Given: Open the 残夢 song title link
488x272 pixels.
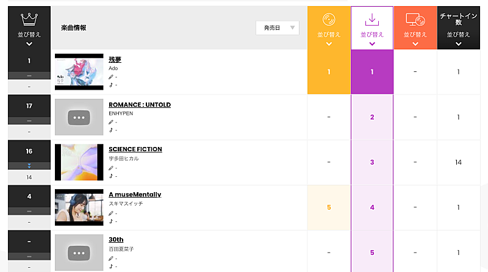Looking at the screenshot, I should pos(115,59).
